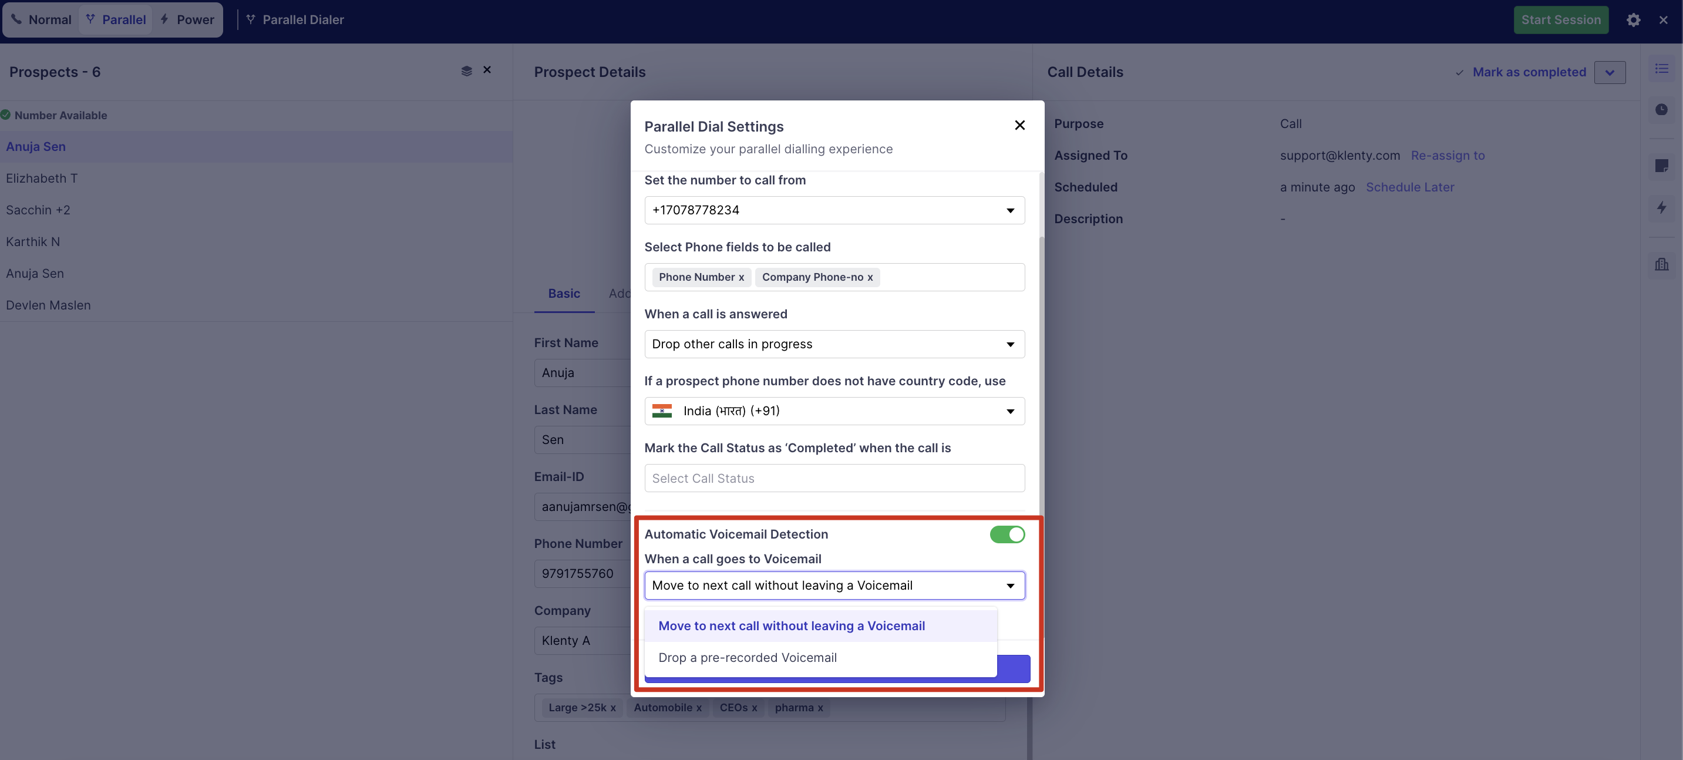Open the list icon in right sidebar
The image size is (1683, 760).
[x=1661, y=69]
